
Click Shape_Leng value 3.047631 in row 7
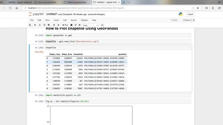[56, 85]
